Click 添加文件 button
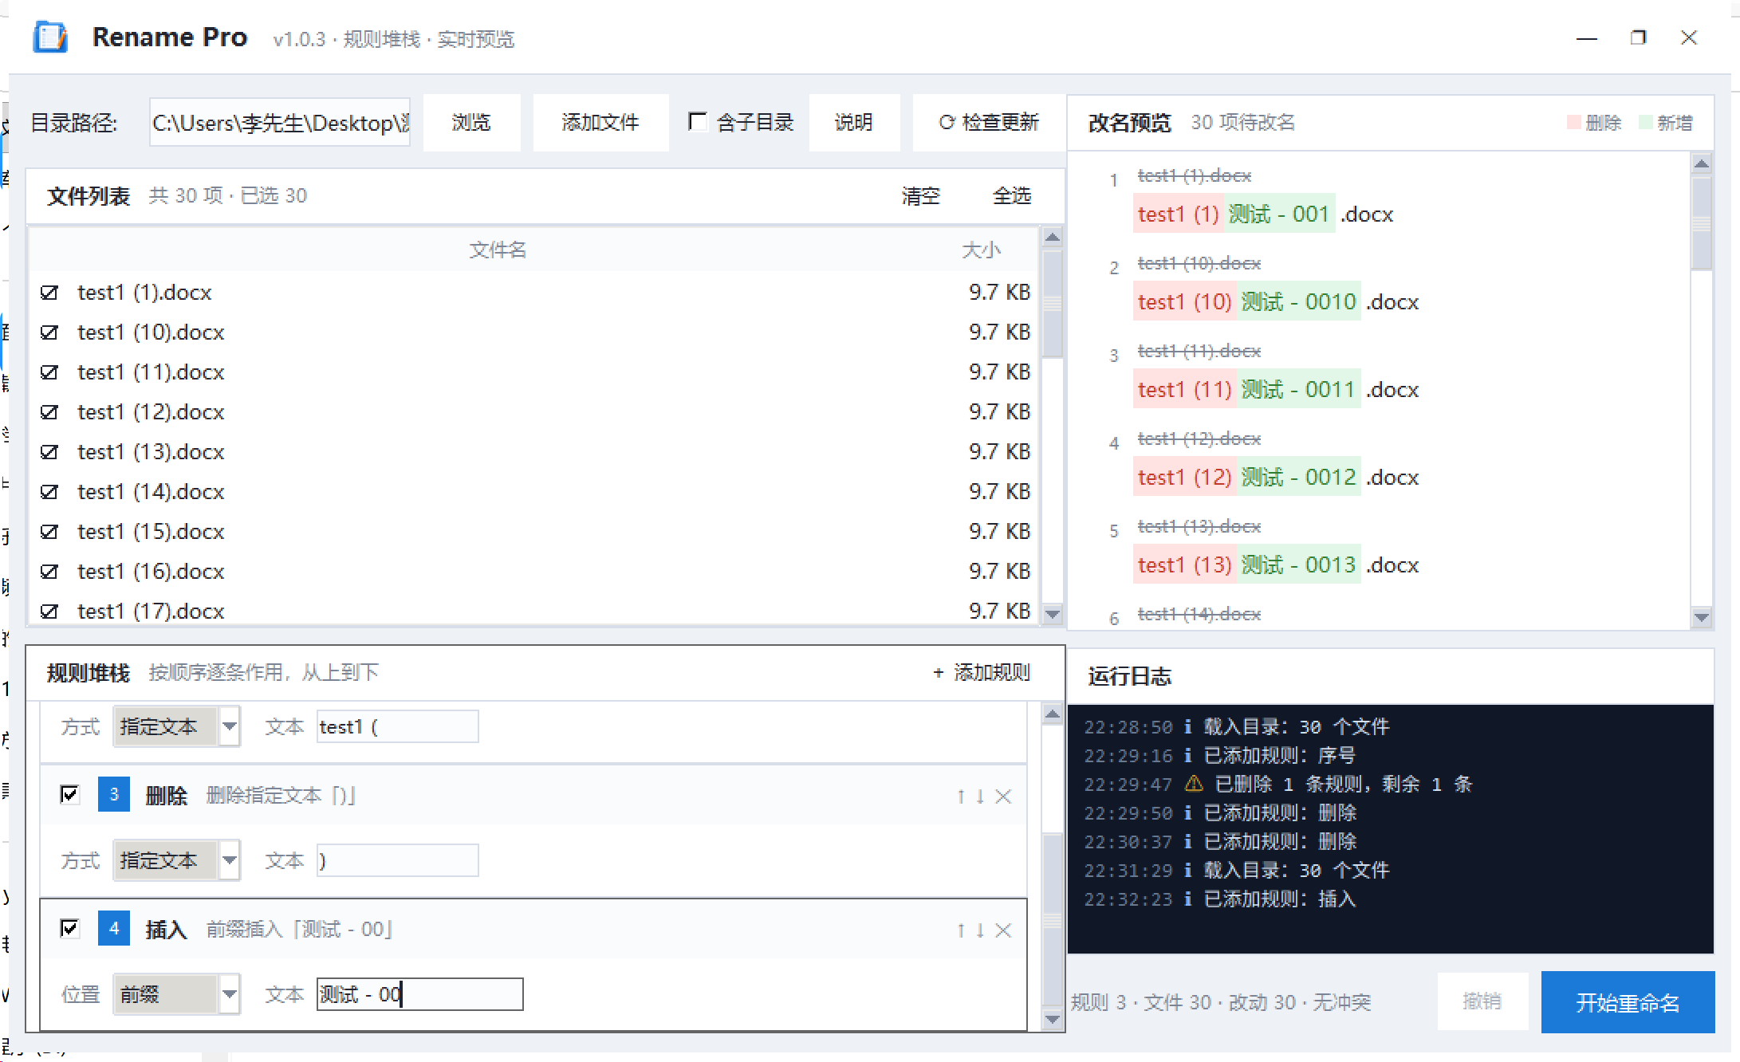This screenshot has height=1062, width=1740. point(600,122)
